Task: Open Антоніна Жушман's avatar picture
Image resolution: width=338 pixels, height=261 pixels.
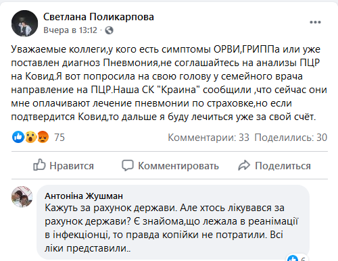Action: [x=22, y=197]
